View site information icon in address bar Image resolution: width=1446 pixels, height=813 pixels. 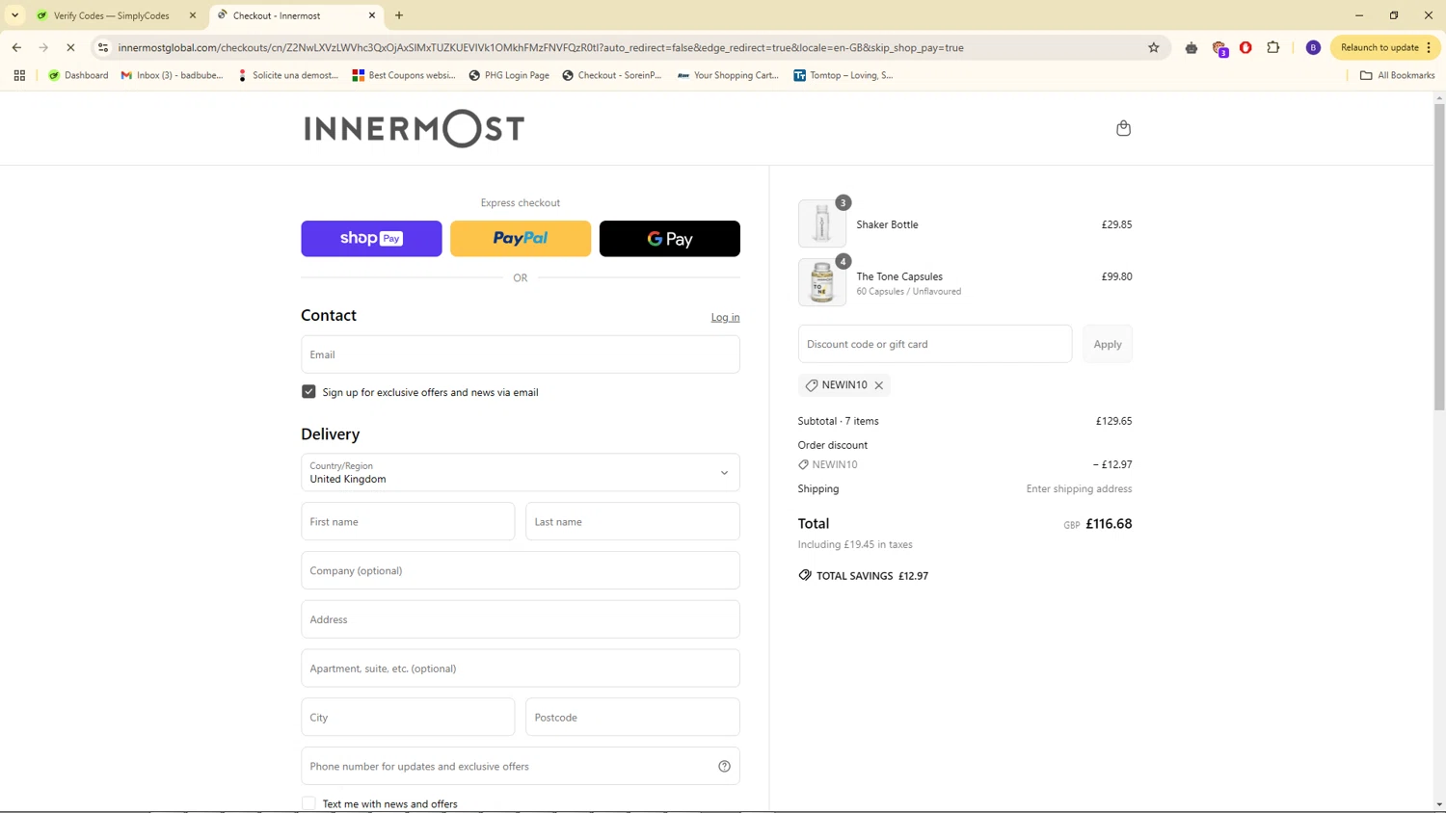pyautogui.click(x=103, y=47)
